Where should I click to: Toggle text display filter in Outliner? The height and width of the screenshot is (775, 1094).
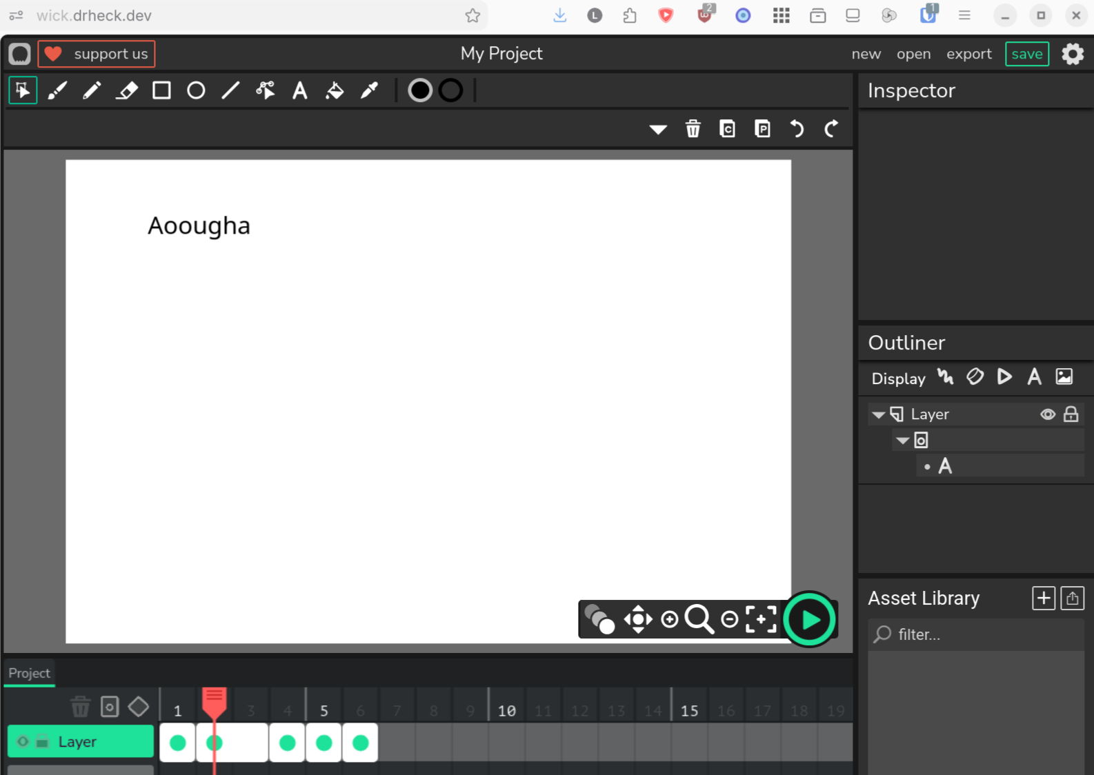(x=1034, y=376)
